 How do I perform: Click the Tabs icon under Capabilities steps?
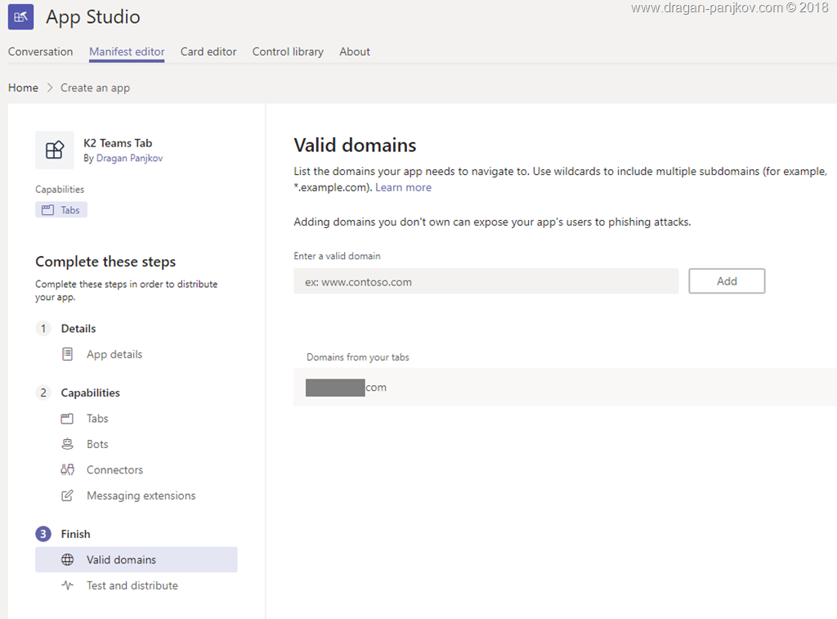[x=68, y=419]
